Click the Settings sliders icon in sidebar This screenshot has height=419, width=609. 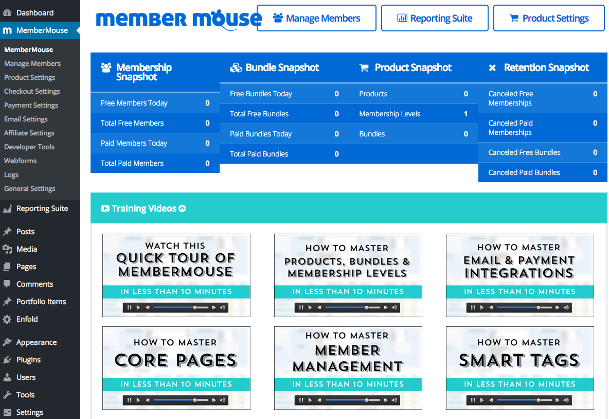[7, 412]
